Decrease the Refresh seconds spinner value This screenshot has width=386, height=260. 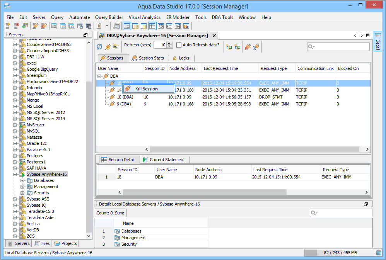click(x=169, y=46)
